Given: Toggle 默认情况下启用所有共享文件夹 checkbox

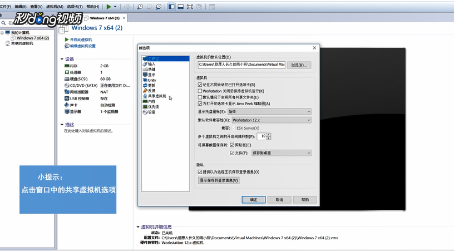Looking at the screenshot, I should pos(200,97).
